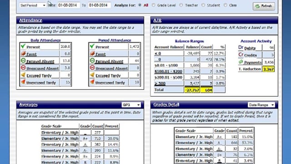Select the Student radio button
Image resolution: width=291 pixels, height=164 pixels.
pyautogui.click(x=203, y=5)
